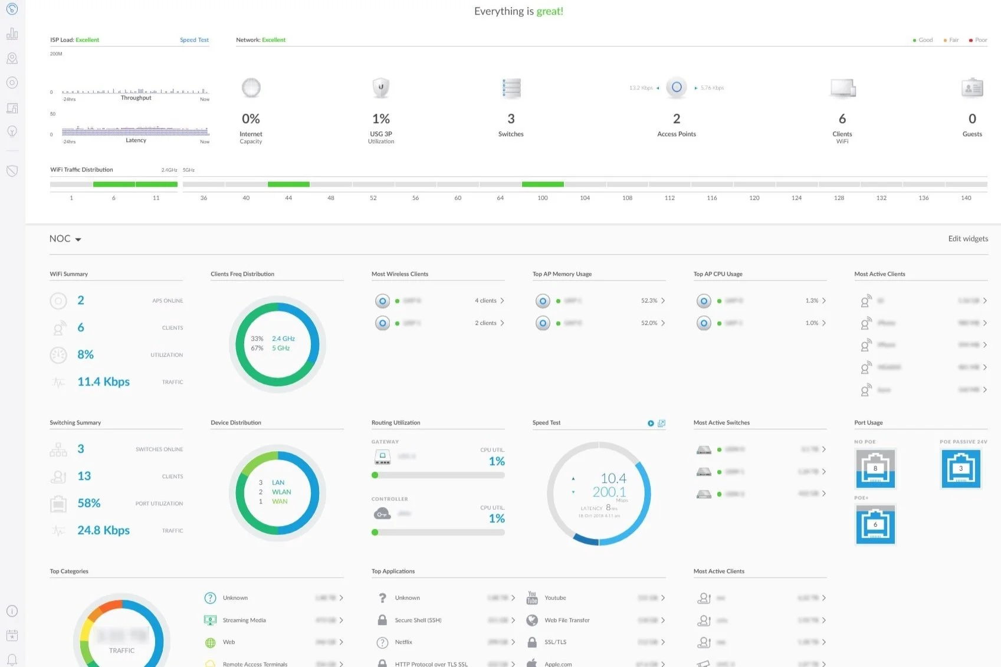1001x667 pixels.
Task: Click the Gateway CPU utilization bar
Action: pyautogui.click(x=438, y=475)
